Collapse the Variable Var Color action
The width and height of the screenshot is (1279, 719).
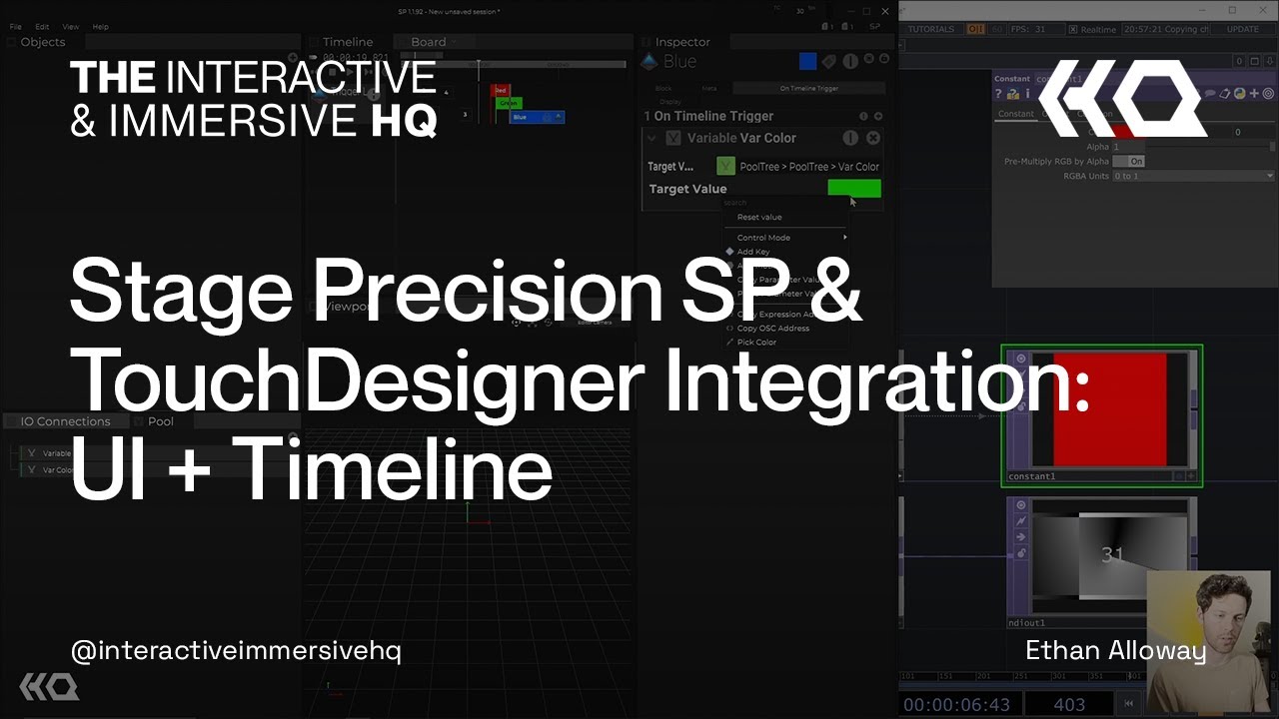click(x=652, y=138)
